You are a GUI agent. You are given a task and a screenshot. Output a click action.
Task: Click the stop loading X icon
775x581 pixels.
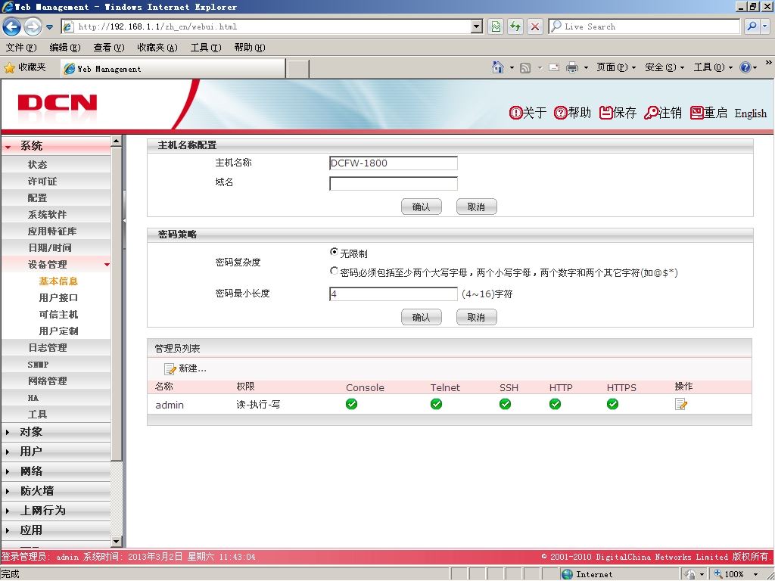pos(535,26)
